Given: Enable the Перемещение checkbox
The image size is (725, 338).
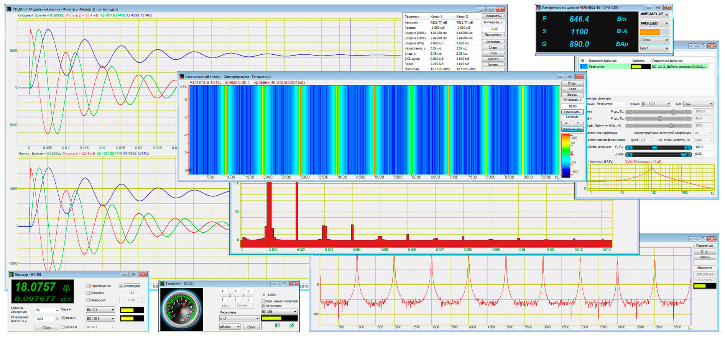Looking at the screenshot, I should (x=88, y=286).
